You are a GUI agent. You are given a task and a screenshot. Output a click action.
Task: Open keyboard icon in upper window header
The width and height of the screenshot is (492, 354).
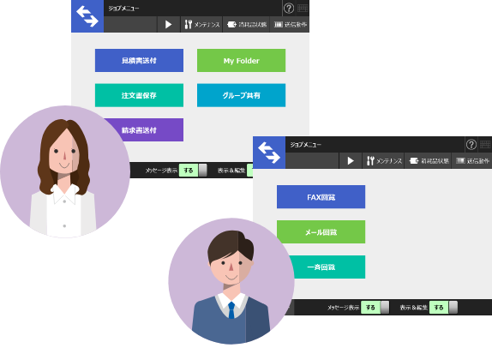(x=303, y=9)
